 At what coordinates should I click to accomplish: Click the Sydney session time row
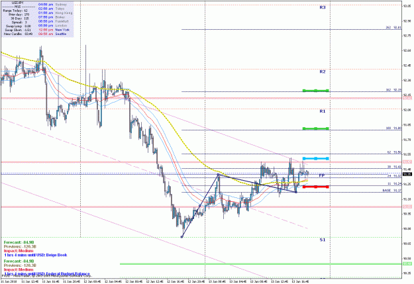click(52, 5)
